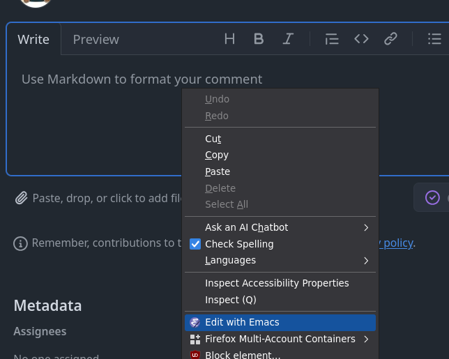449x359 pixels.
Task: Click Block element menu option
Action: pos(243,354)
